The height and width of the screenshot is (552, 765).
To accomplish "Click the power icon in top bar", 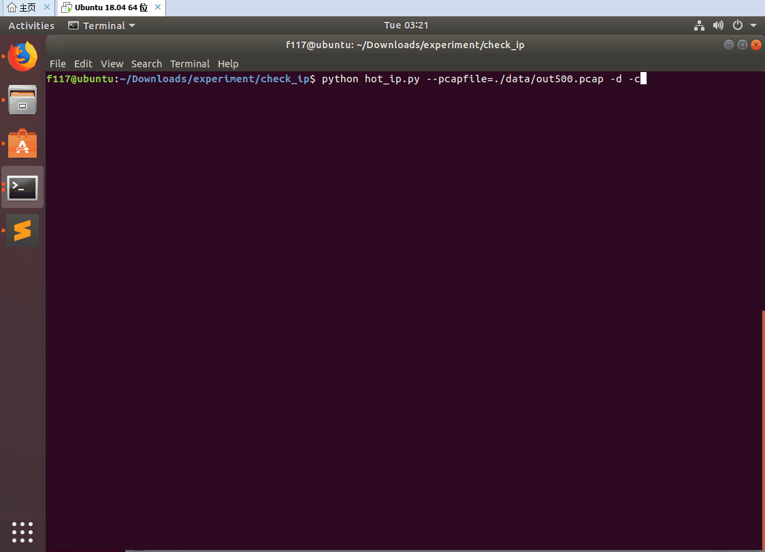I will coord(738,25).
